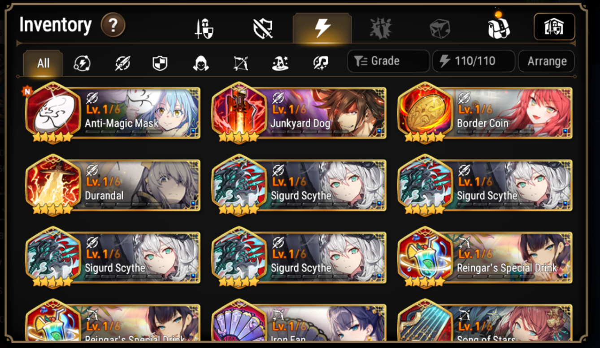Viewport: 600px width, 348px height.
Task: Filter by Soul Weaver class icon
Action: coord(321,63)
